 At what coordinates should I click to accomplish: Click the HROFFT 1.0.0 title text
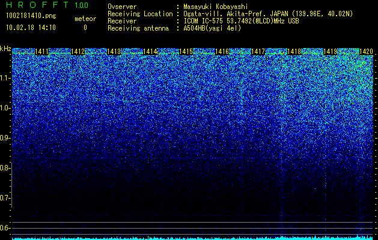click(47, 5)
